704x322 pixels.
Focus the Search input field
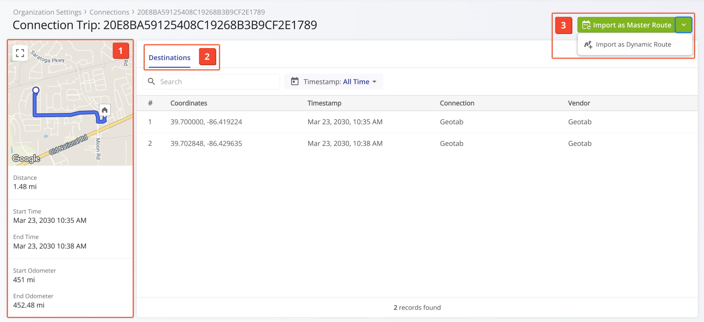[217, 82]
